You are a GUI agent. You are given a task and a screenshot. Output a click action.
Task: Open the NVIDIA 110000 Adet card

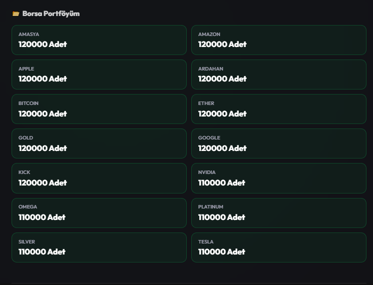point(279,178)
